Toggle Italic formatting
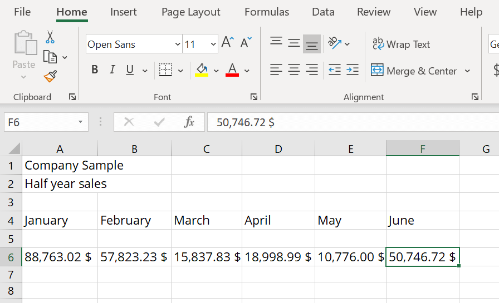Screen dimensions: 499x303 [112, 70]
